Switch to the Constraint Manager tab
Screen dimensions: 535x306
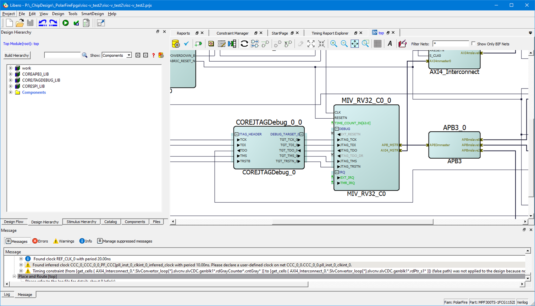[232, 33]
